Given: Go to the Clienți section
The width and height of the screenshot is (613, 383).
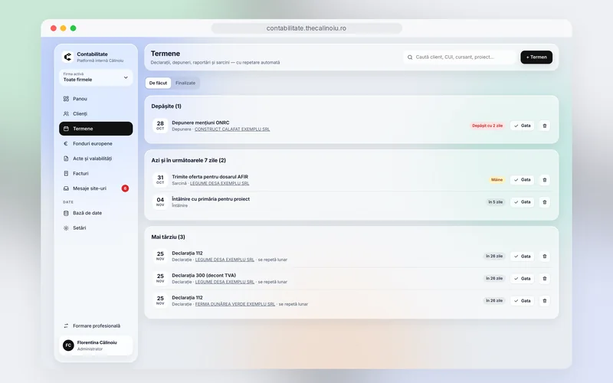Looking at the screenshot, I should [96, 113].
